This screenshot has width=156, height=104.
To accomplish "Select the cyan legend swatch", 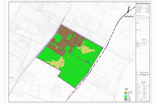I will [x=126, y=96].
